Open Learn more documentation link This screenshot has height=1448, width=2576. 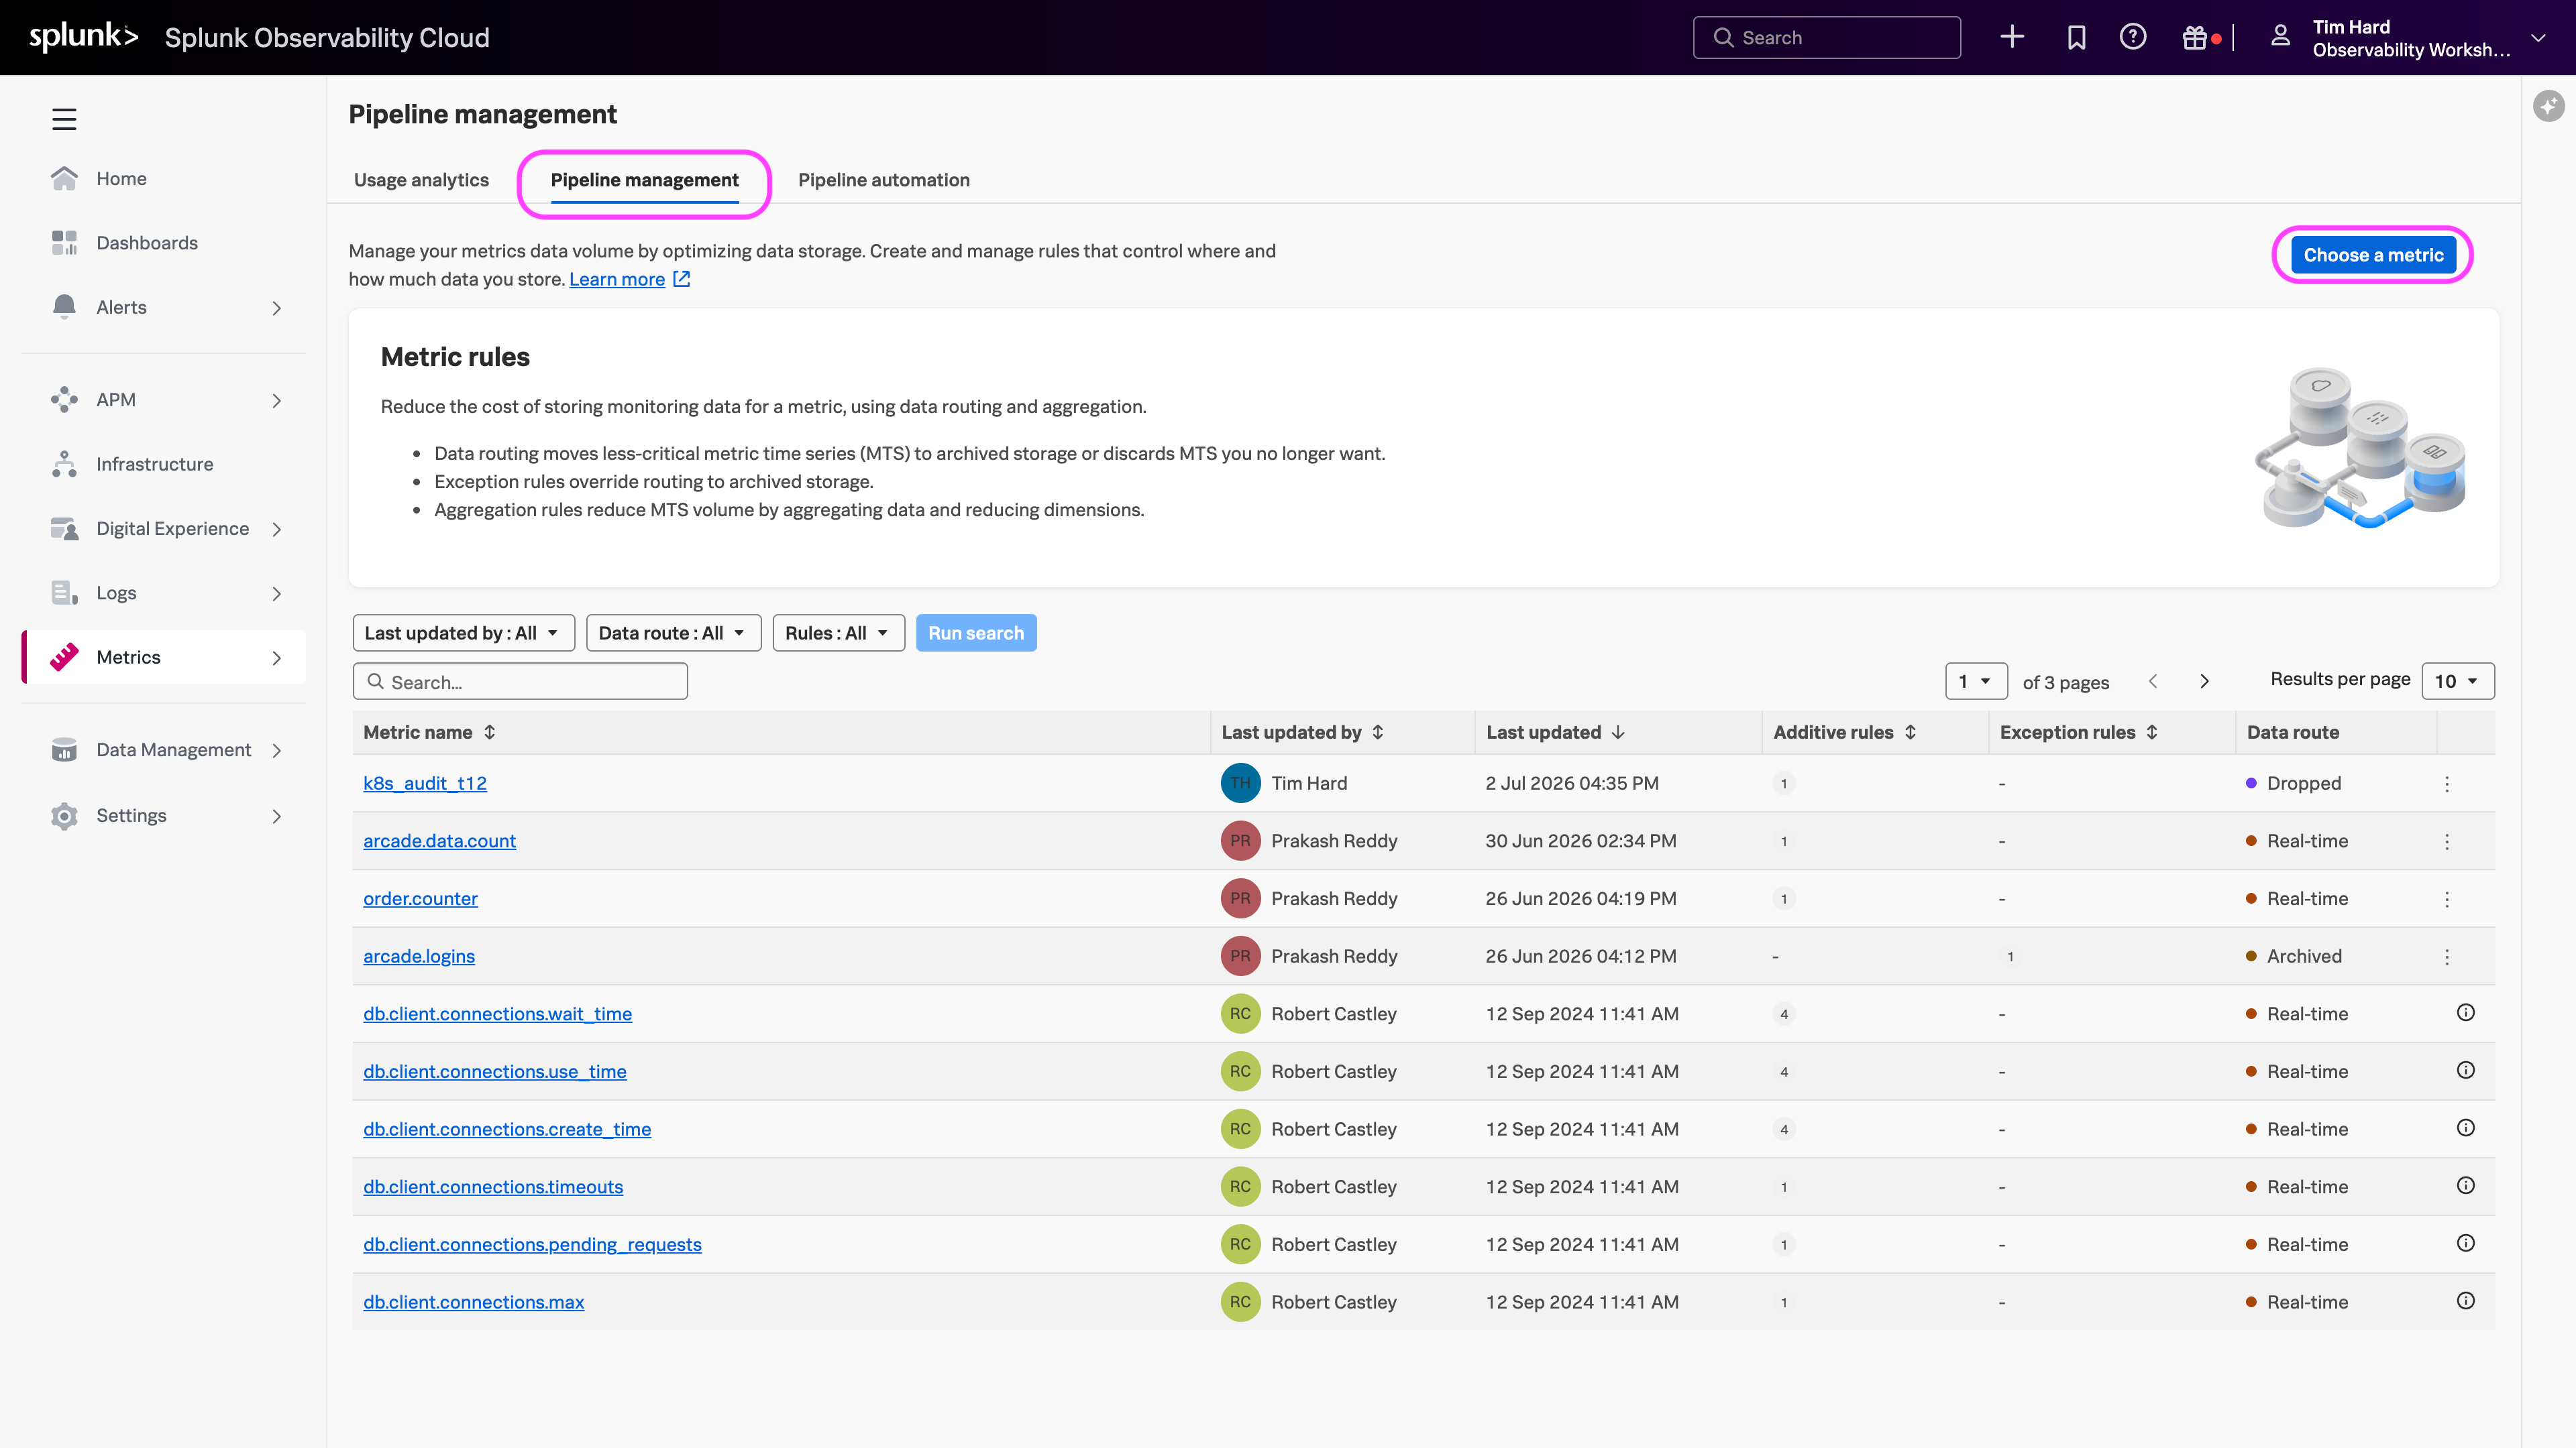[x=617, y=279]
